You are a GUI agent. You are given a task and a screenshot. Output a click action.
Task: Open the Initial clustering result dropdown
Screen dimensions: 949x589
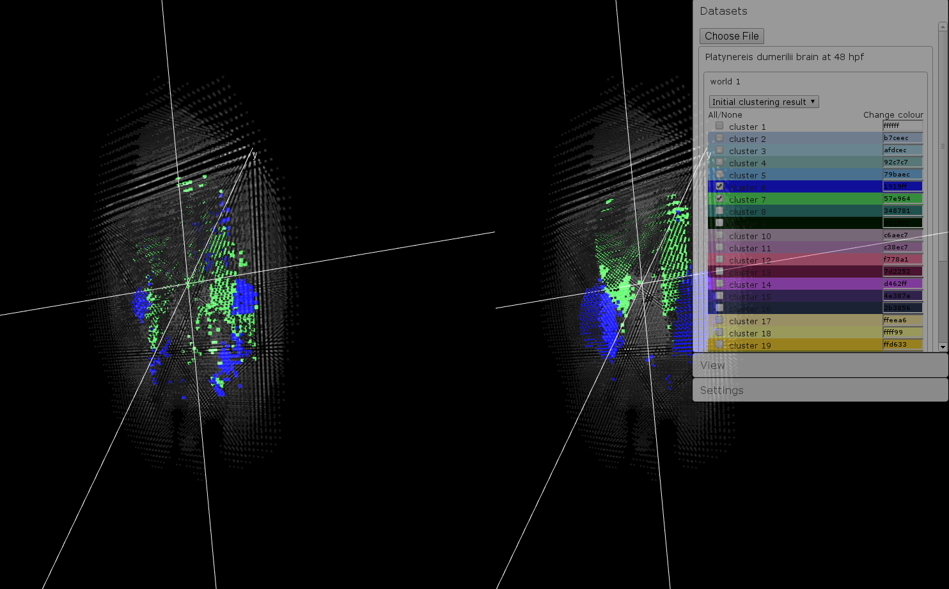pyautogui.click(x=764, y=102)
